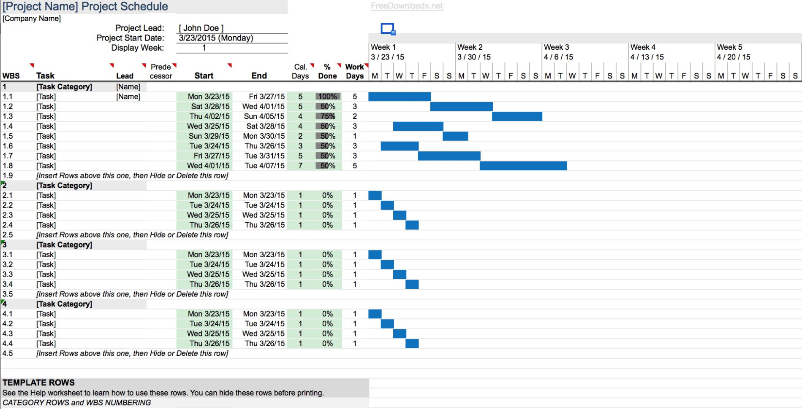Screen dimensions: 802x409
Task: Click the comment indicator on the Lead header
Action: [143, 65]
